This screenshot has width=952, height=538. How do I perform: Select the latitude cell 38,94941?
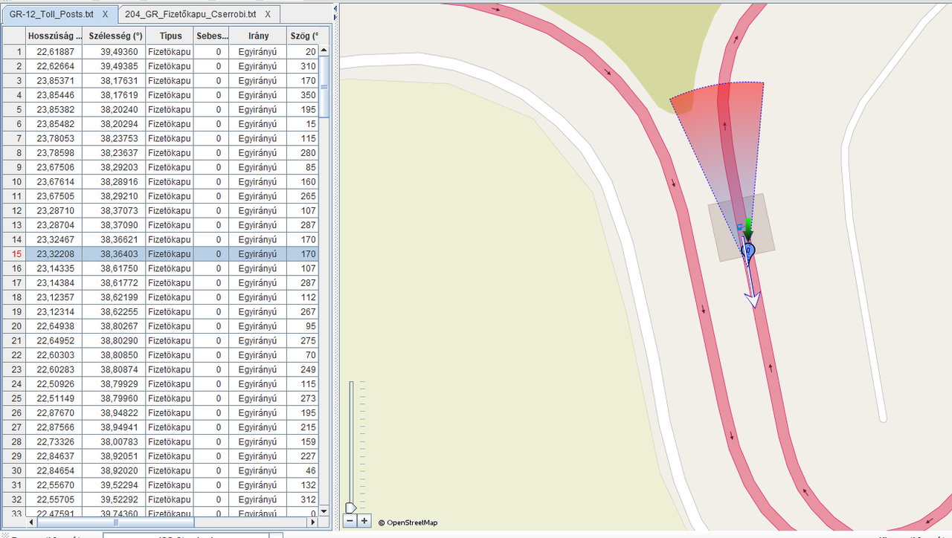click(x=113, y=428)
